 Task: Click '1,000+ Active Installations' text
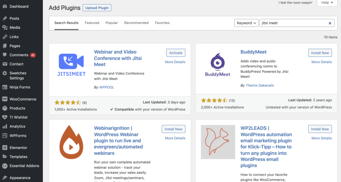[76, 109]
